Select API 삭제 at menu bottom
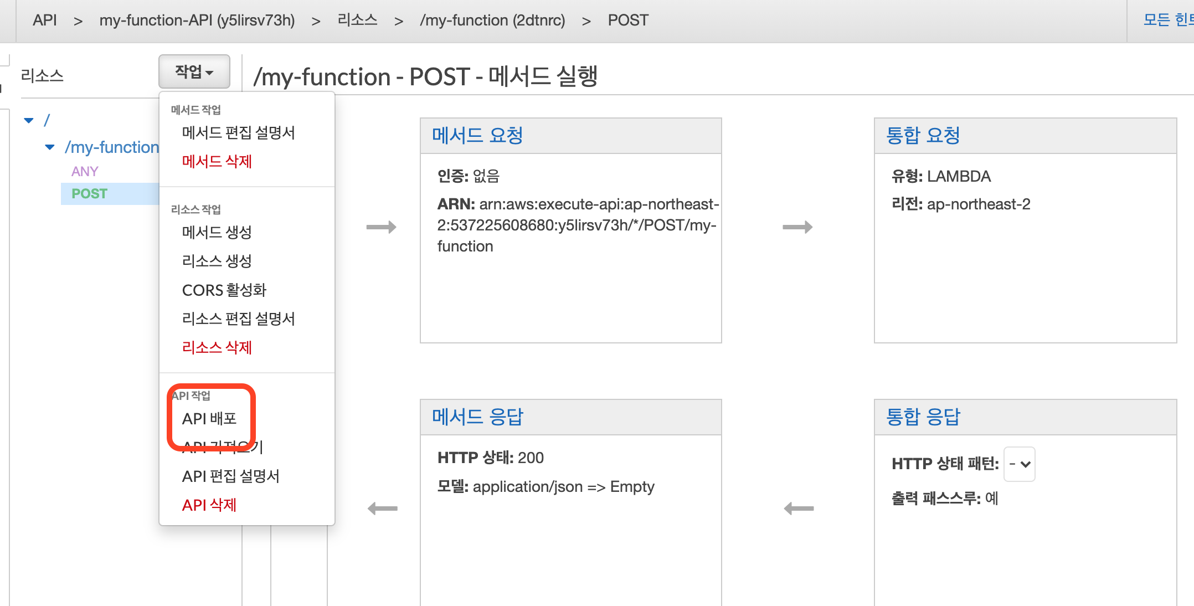The width and height of the screenshot is (1194, 606). [x=209, y=505]
